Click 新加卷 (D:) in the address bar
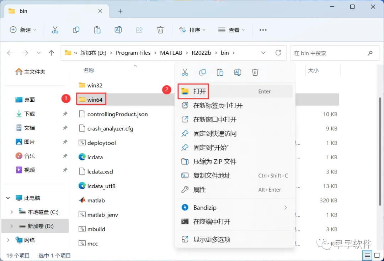 (93, 53)
